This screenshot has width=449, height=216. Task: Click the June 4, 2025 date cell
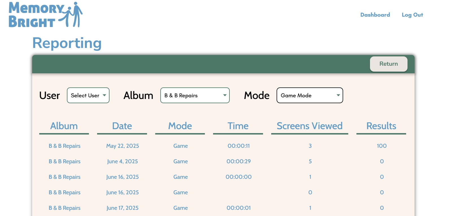coord(122,161)
